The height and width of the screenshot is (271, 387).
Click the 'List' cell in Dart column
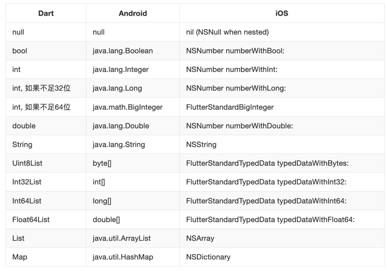point(46,238)
